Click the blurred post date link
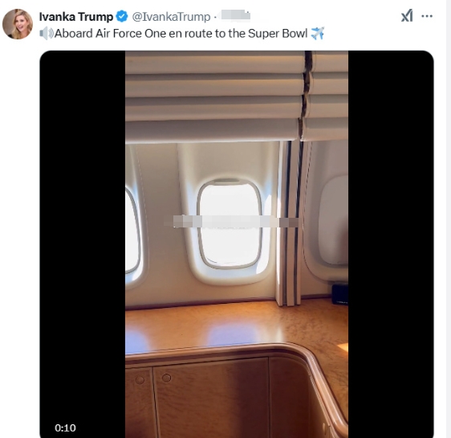 point(234,15)
